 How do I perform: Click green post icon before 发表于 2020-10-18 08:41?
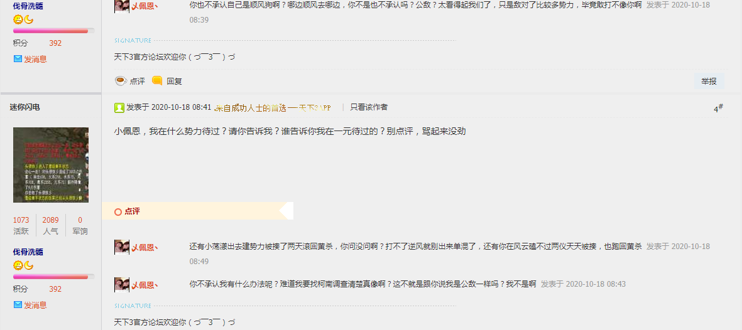(x=119, y=108)
